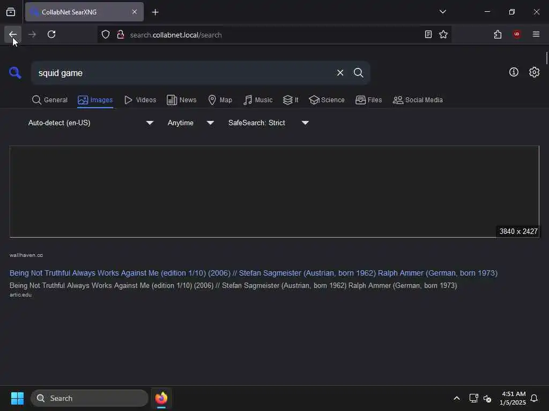Switch to the Files category tab

(x=368, y=100)
